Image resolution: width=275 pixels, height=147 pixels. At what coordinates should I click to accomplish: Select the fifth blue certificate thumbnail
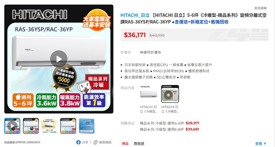(87, 126)
